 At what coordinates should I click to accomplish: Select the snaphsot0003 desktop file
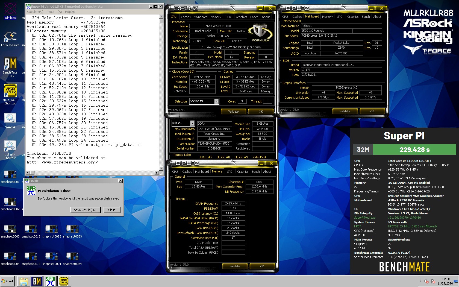(10, 231)
